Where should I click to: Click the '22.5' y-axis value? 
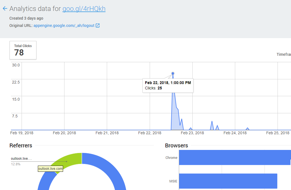[16, 82]
